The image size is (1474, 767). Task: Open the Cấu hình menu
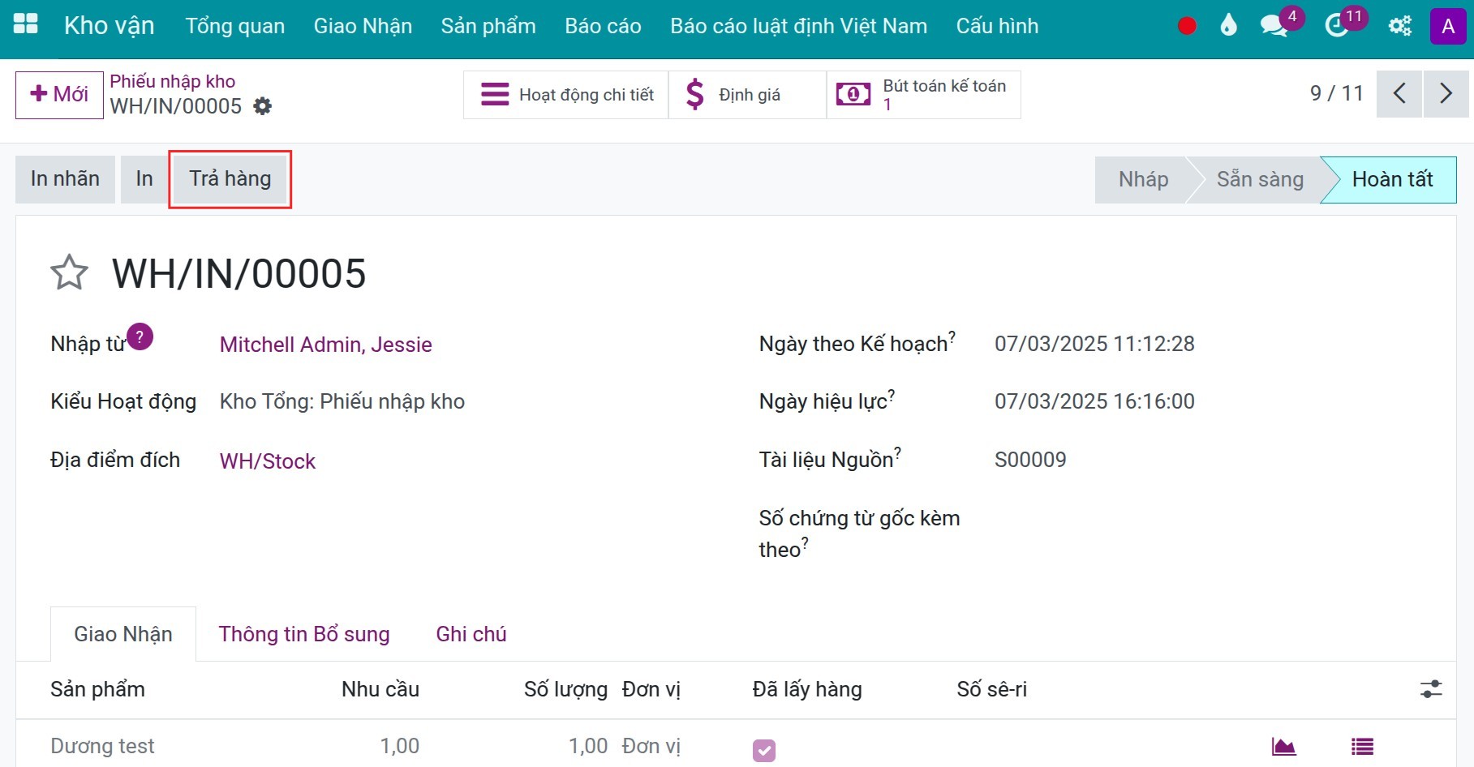point(997,26)
